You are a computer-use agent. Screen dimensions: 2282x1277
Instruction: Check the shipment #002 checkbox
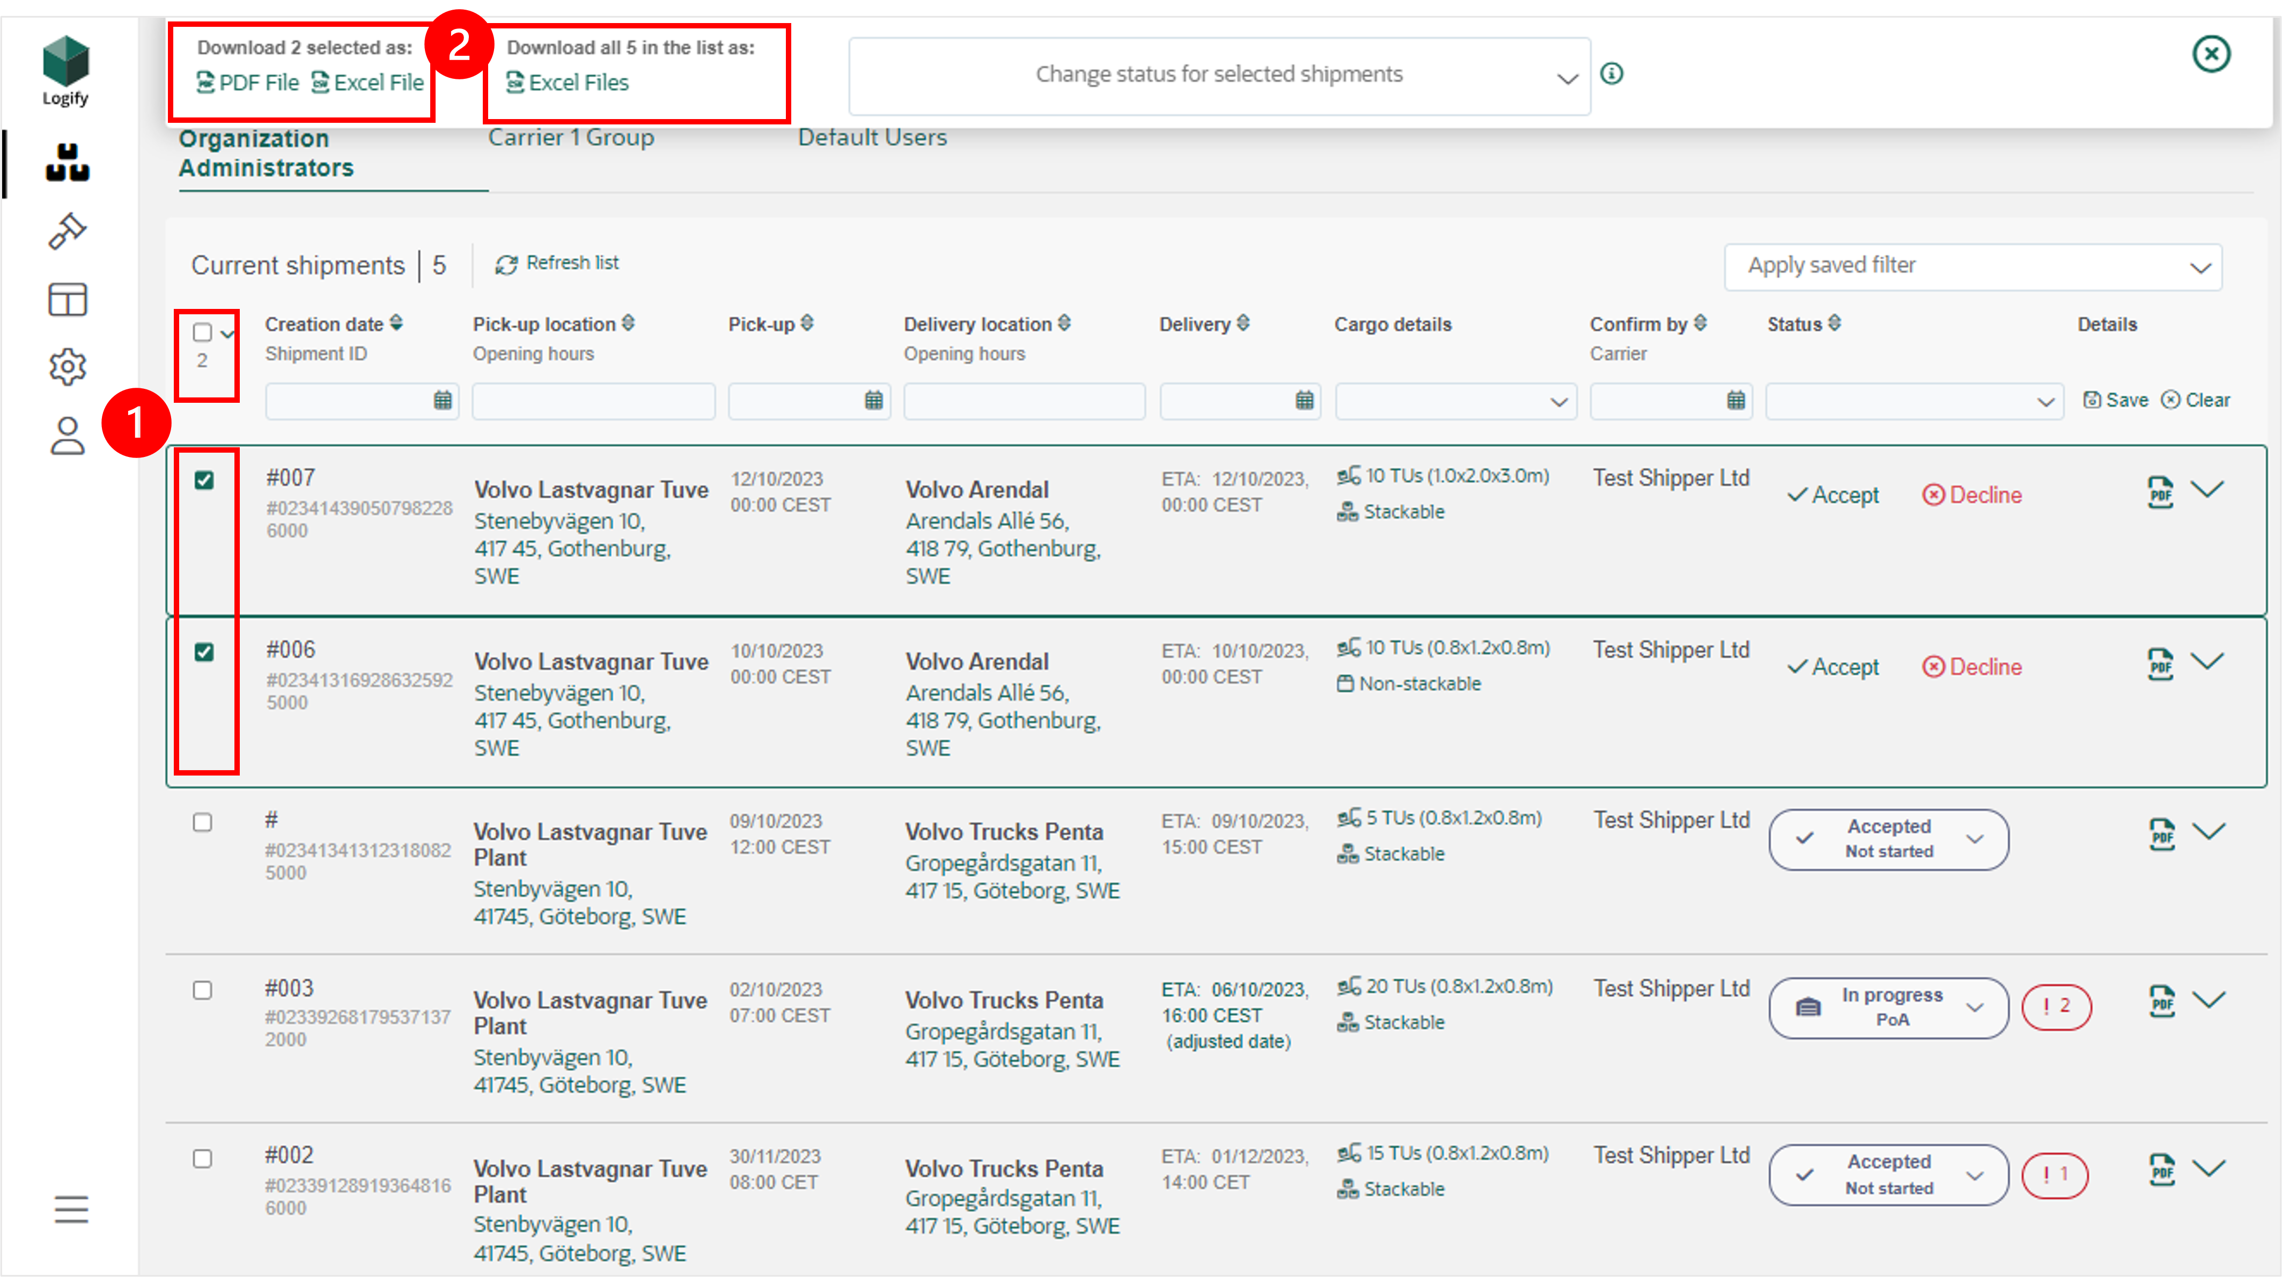tap(203, 1158)
